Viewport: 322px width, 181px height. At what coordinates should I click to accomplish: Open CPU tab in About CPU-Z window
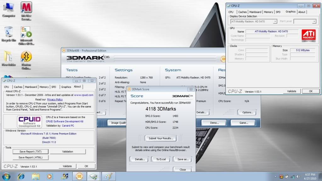(6, 87)
